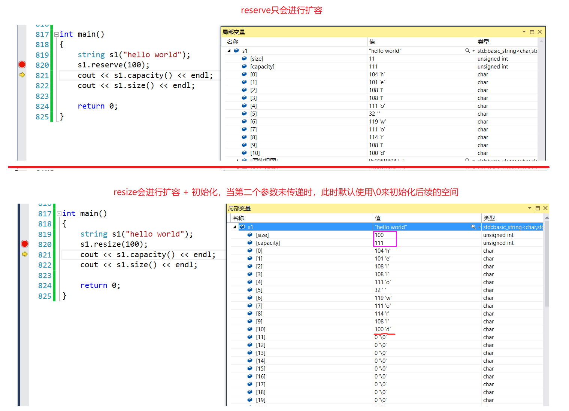The image size is (569, 411).
Task: Click "hello world" value in upper s1 row
Action: 385,51
